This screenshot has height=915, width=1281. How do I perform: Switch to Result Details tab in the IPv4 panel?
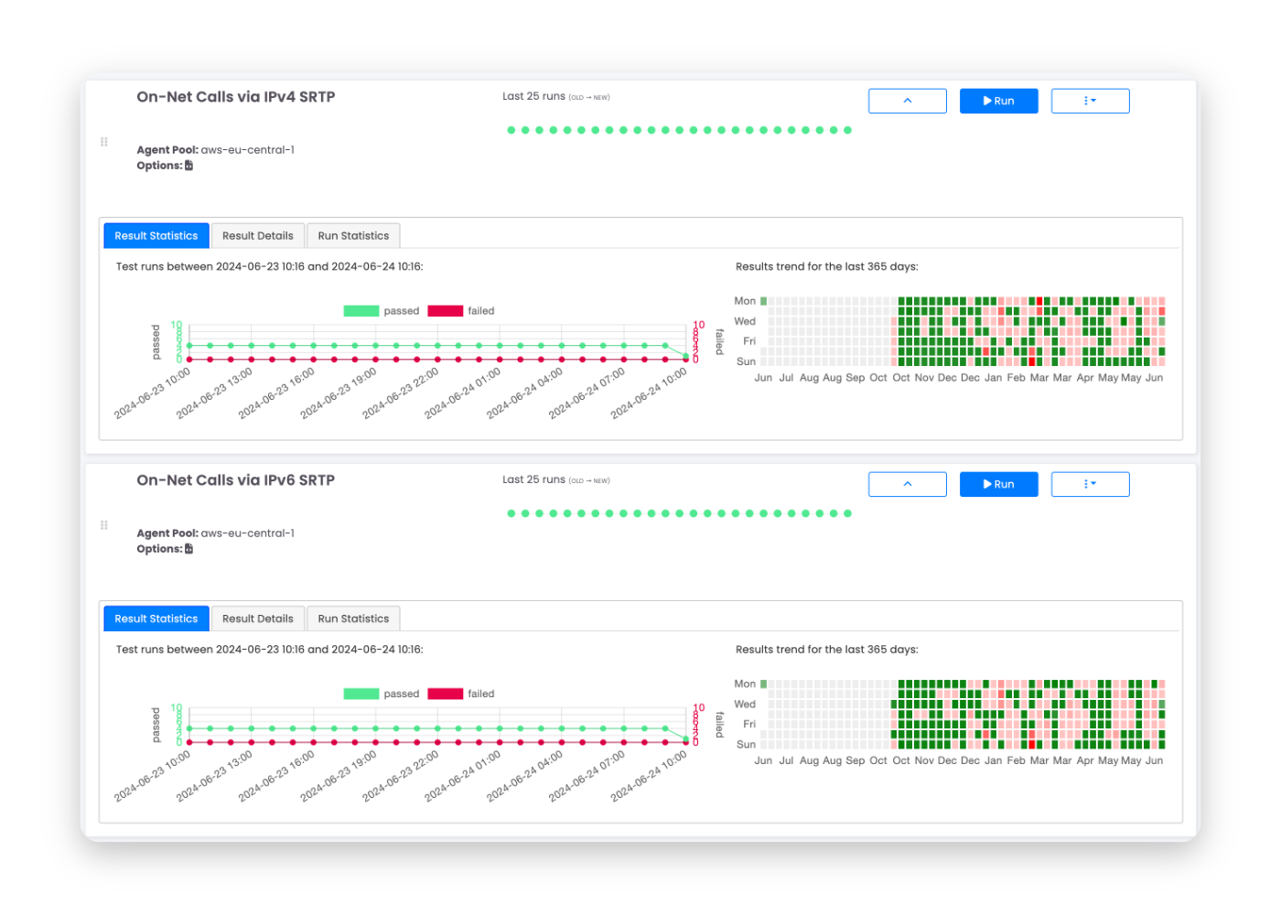[258, 235]
